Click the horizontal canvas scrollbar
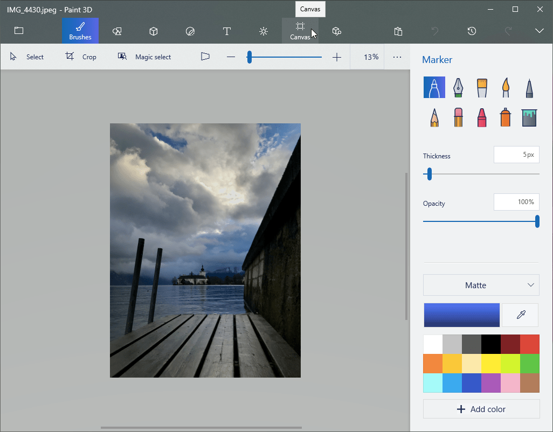This screenshot has width=553, height=432. [x=201, y=427]
